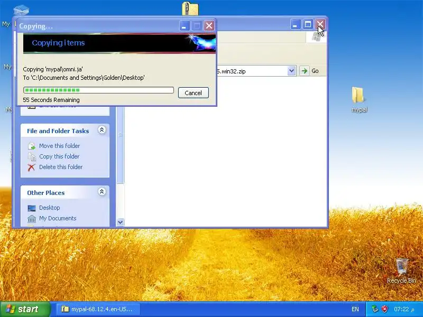Click the EN language indicator
Viewport: 423px width, 317px height.
(355, 309)
